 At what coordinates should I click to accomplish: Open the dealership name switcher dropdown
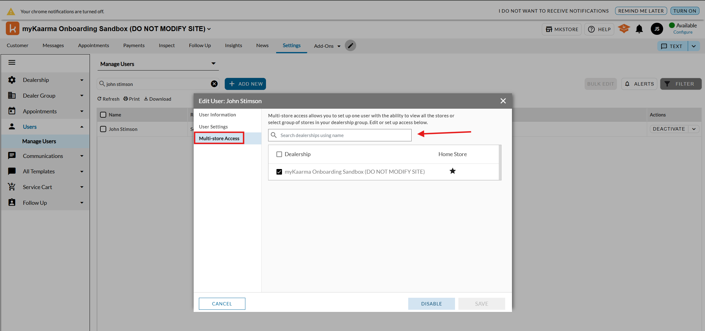[x=209, y=29]
